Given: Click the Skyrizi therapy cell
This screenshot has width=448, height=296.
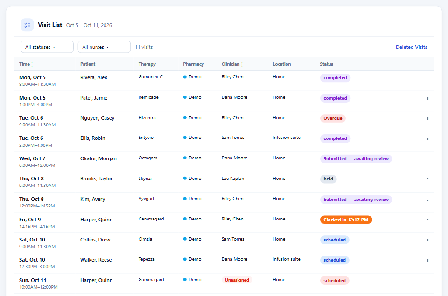Looking at the screenshot, I should tap(145, 179).
